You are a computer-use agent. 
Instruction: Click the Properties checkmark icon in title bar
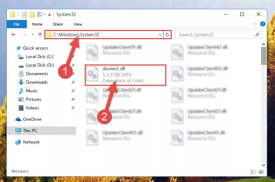[24, 15]
